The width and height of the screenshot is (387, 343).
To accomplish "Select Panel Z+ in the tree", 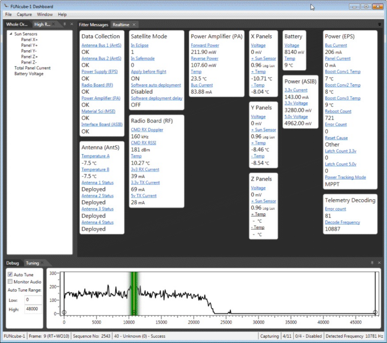I will click(x=30, y=57).
